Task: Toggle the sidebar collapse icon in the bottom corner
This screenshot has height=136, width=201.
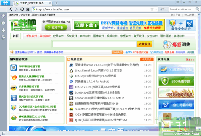Action: pos(4,133)
